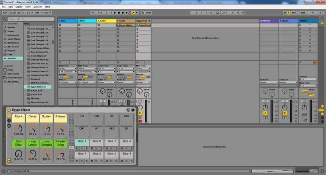Screen dimensions: 326x175
Task: Click the browser search field
Action: (x=31, y=19)
